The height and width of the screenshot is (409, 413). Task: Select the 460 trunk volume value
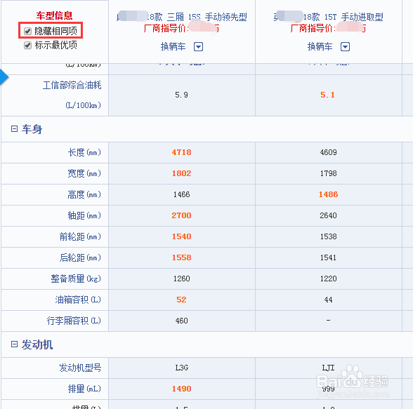click(181, 321)
